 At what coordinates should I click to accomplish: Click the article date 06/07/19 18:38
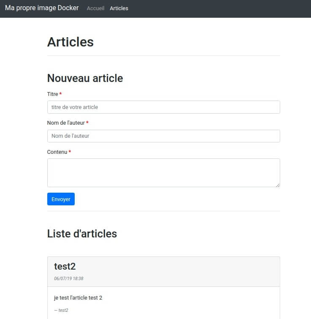pos(68,279)
